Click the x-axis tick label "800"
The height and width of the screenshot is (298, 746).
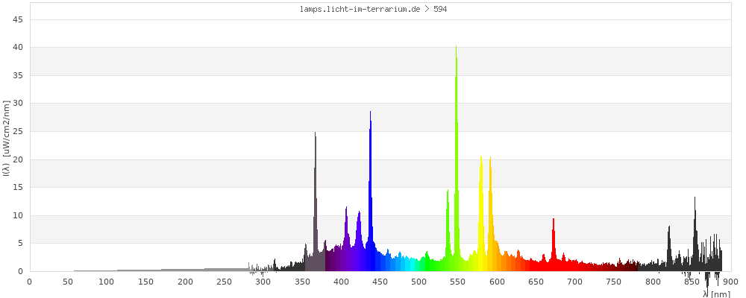pos(653,282)
